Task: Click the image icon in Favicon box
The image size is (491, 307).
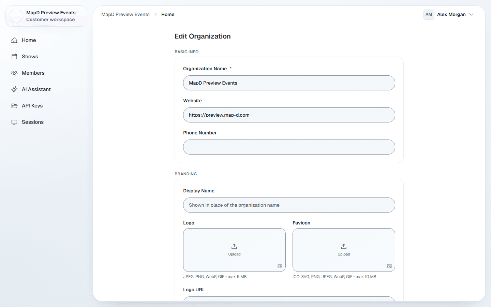Action: click(389, 266)
